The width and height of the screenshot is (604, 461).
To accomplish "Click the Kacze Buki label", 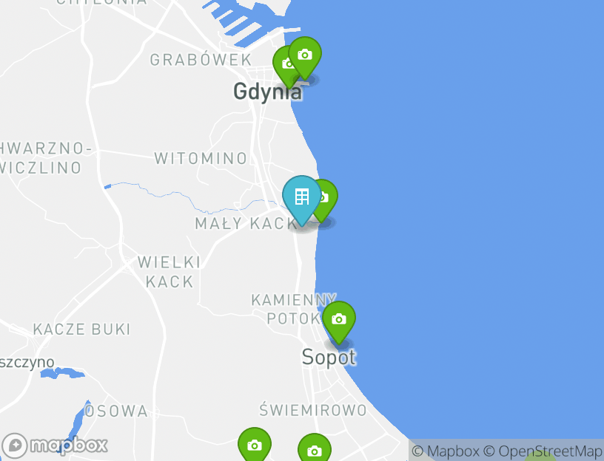I will (81, 329).
